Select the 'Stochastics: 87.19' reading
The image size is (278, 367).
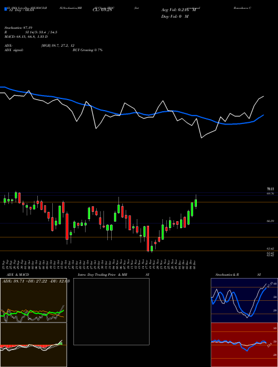coord(19,28)
